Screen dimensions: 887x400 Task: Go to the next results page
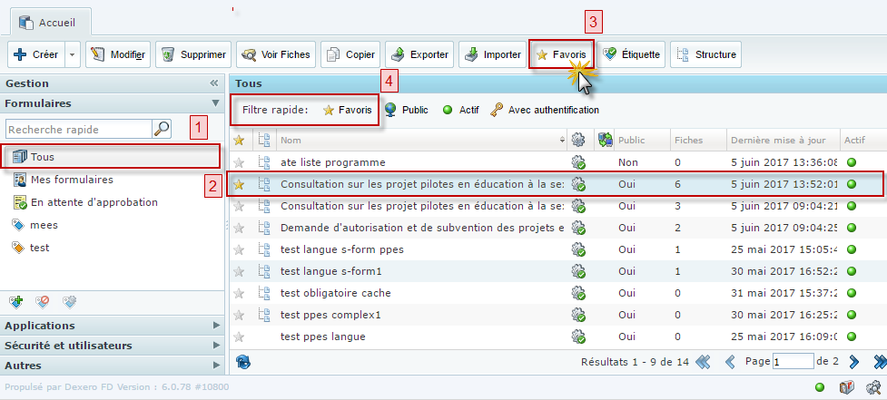(853, 361)
